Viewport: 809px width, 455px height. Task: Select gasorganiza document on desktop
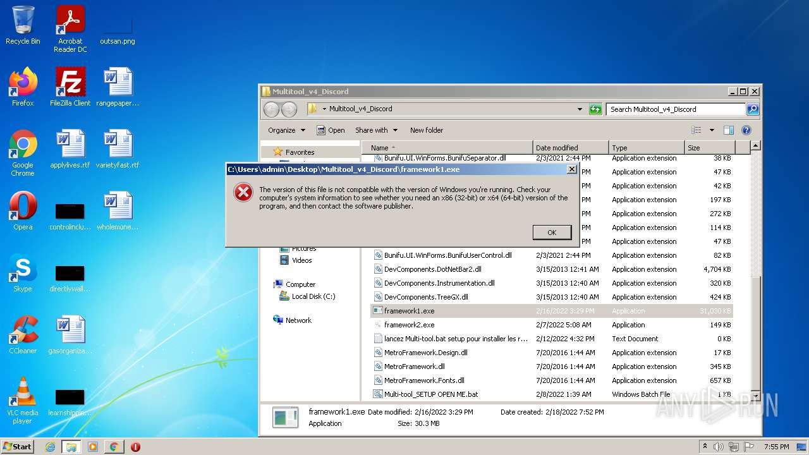(x=70, y=335)
